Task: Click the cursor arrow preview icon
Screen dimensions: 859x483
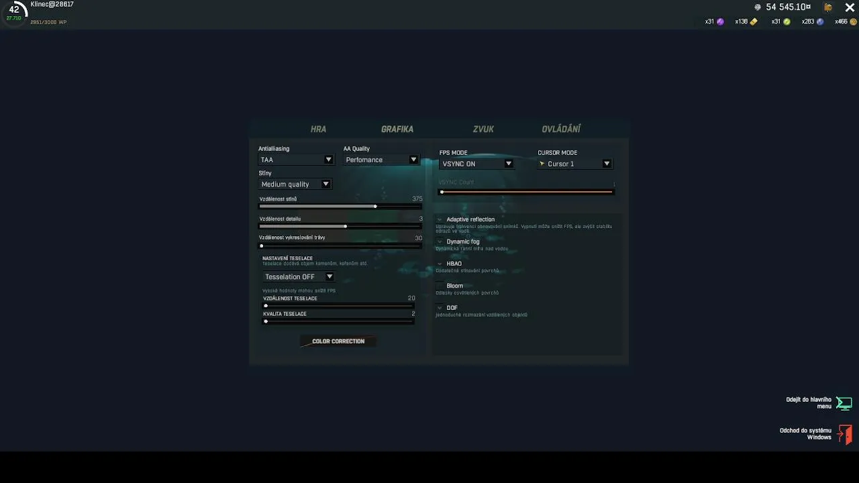Action: point(542,164)
